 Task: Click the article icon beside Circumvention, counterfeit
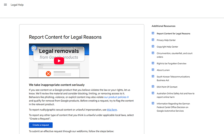coord(153,53)
